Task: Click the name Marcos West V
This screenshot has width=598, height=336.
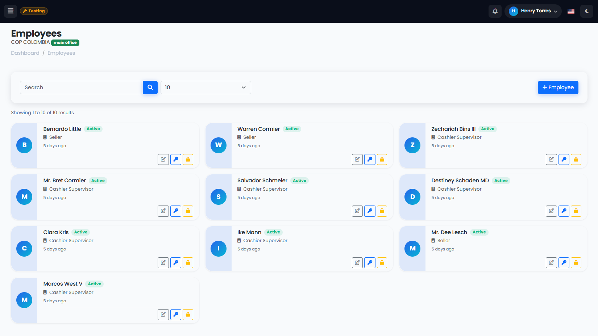Action: 63,284
